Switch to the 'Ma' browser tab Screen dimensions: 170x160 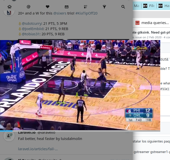click(137, 6)
